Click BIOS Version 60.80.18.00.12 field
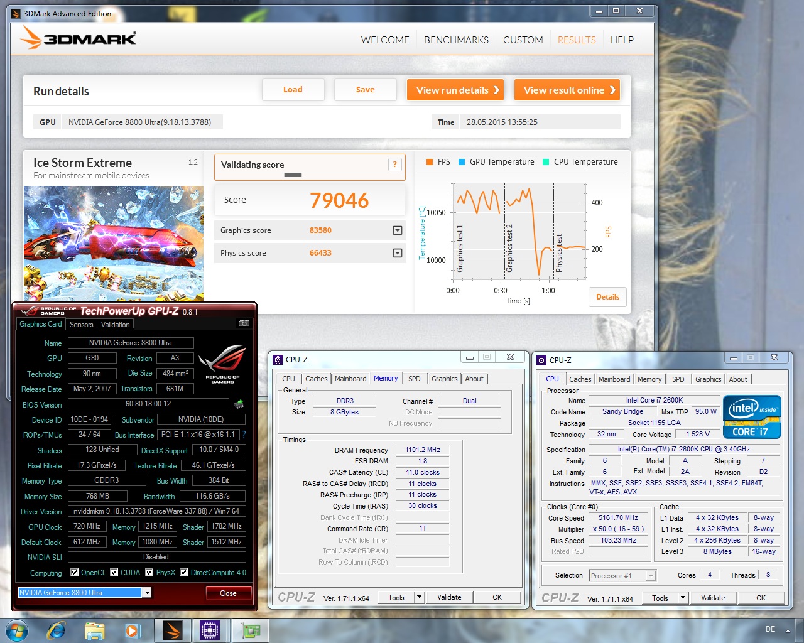The height and width of the screenshot is (643, 804). [x=148, y=404]
